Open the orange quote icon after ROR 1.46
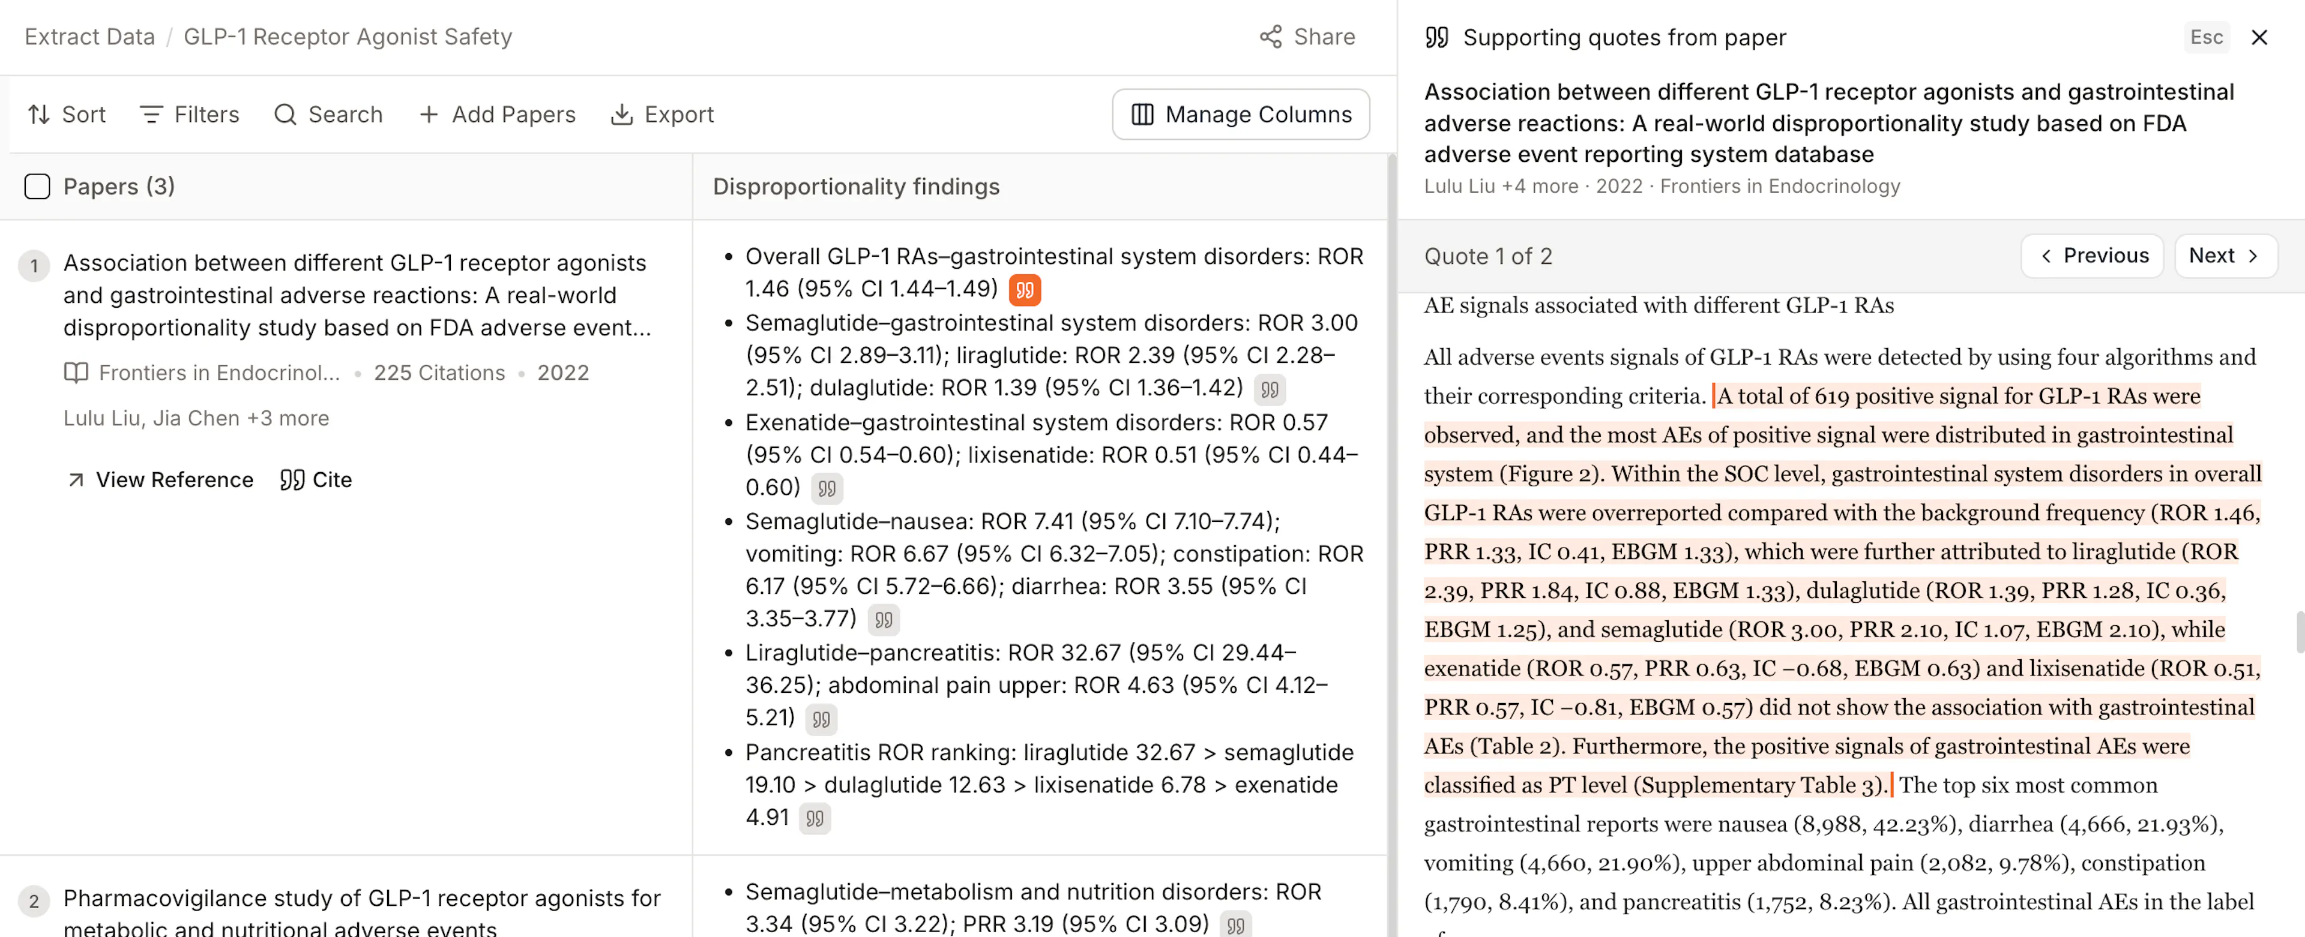 click(x=1025, y=290)
